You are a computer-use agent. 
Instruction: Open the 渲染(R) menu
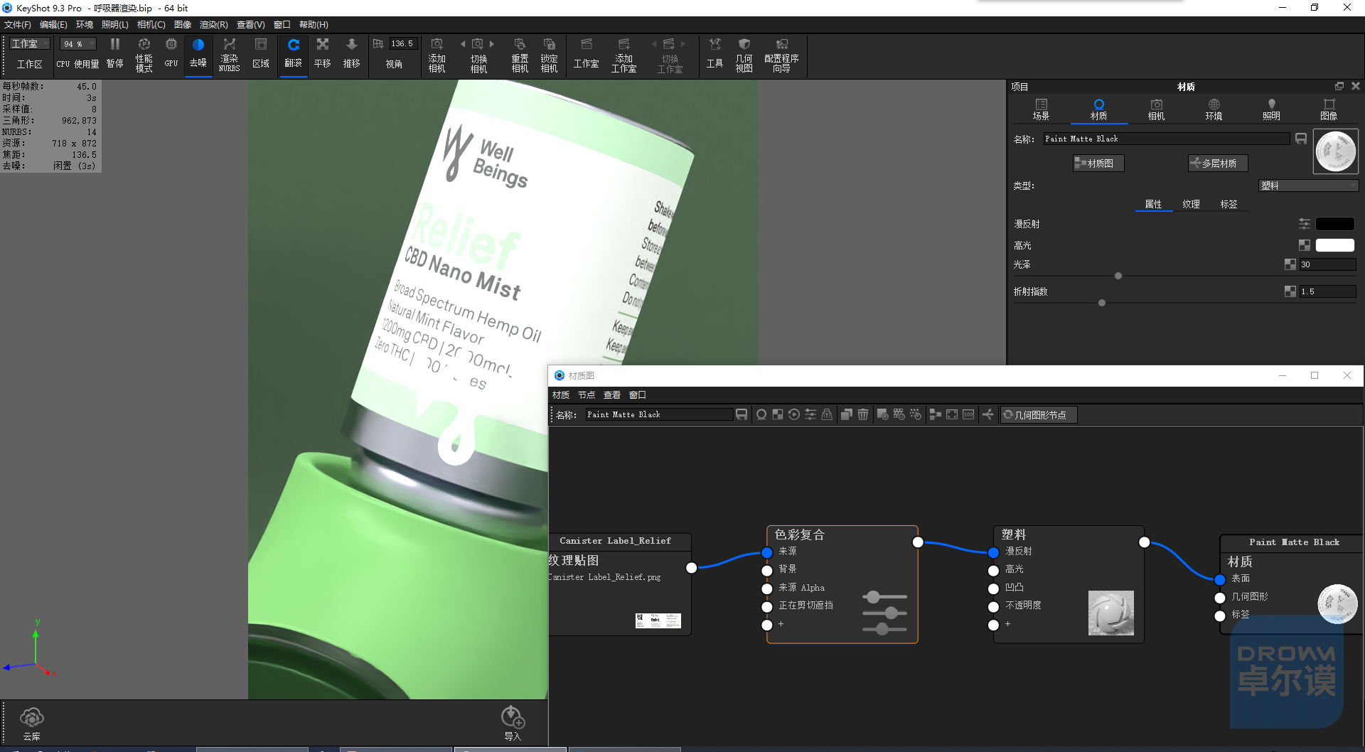coord(214,25)
